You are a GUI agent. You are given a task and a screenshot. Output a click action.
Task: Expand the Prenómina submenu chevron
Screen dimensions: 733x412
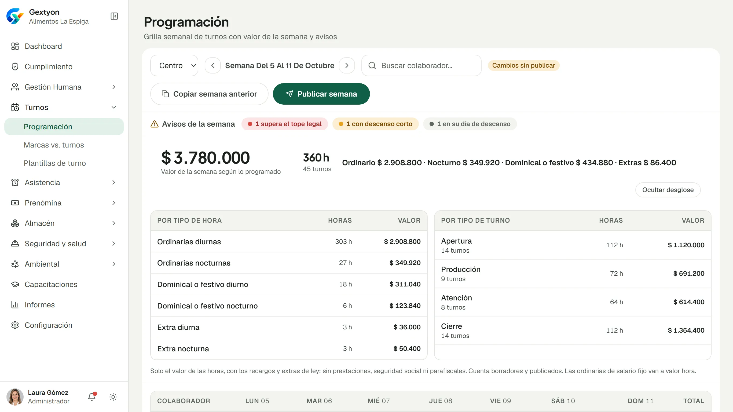click(x=113, y=203)
